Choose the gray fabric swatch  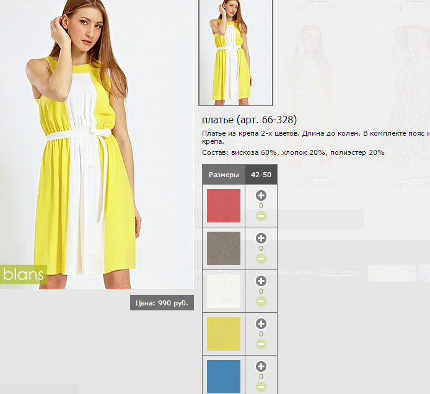point(223,248)
